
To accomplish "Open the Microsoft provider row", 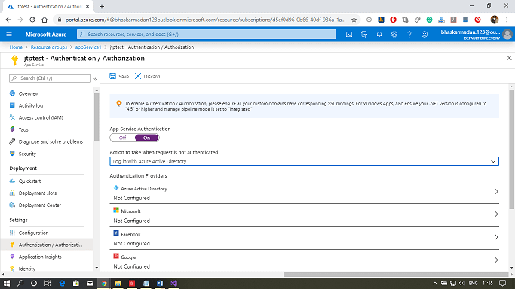I will pyautogui.click(x=304, y=215).
